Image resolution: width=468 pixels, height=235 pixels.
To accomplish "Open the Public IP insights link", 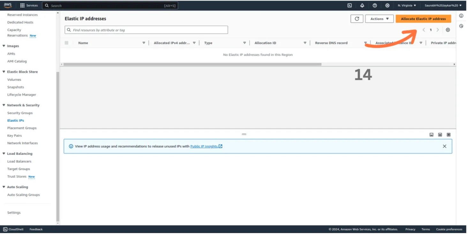I will pyautogui.click(x=206, y=146).
